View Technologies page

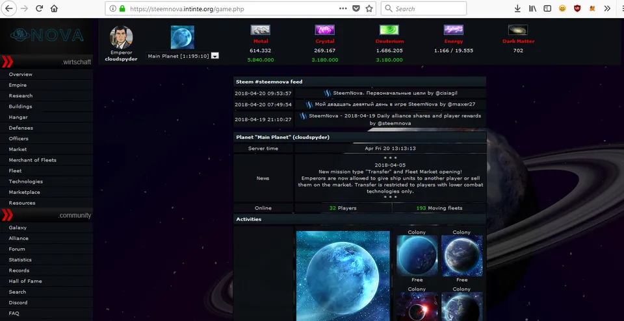(26, 182)
